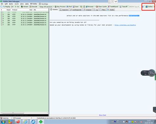This screenshot has width=156, height=124.
Task: Open the Edit menu
Action: 6,4
